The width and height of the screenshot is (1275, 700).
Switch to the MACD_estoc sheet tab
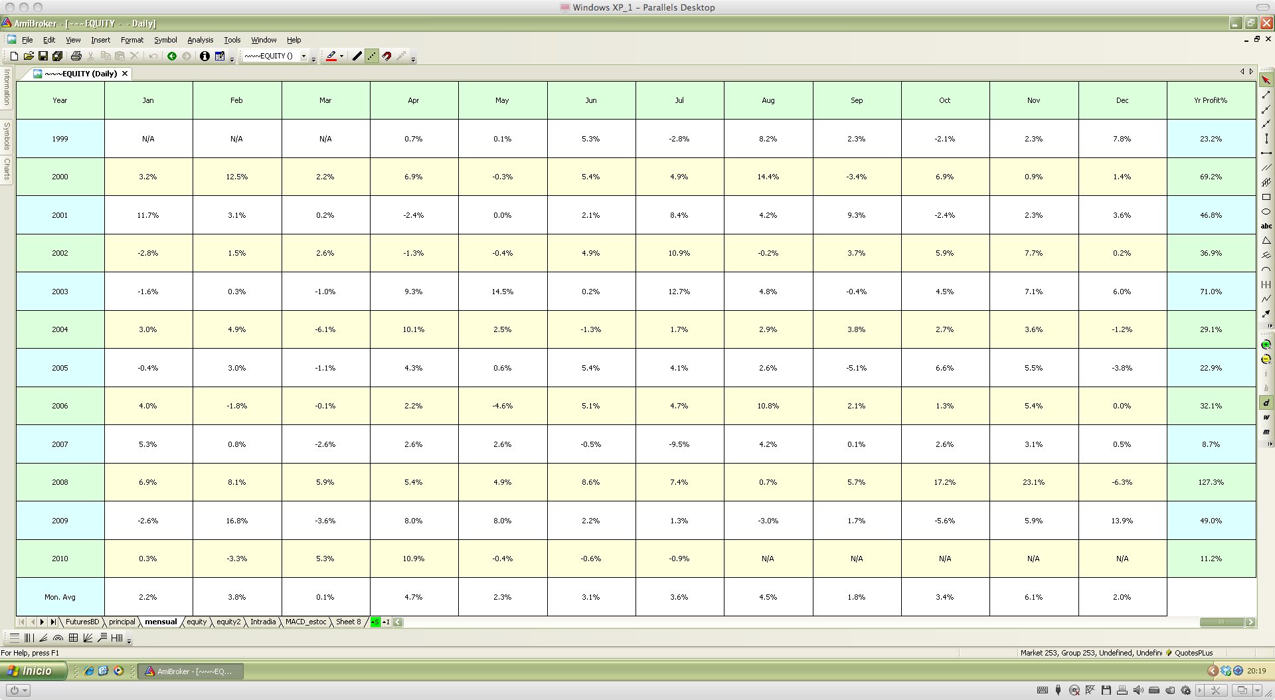pos(306,622)
